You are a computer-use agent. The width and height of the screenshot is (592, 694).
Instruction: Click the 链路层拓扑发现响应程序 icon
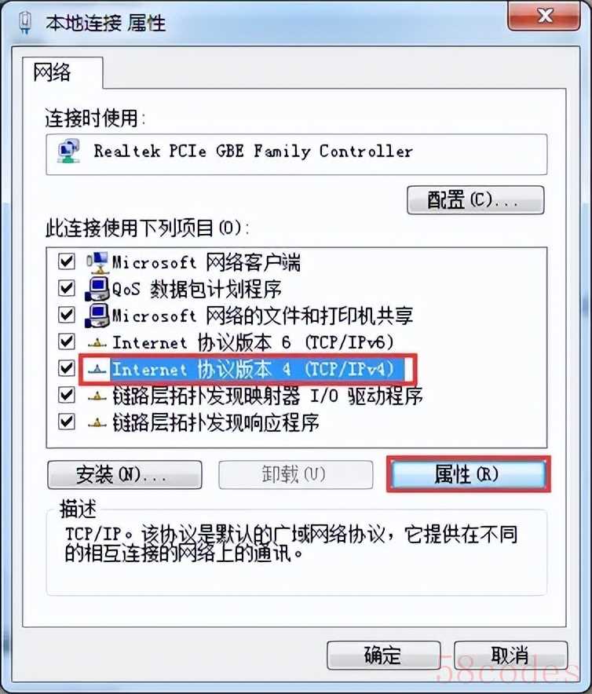click(97, 423)
